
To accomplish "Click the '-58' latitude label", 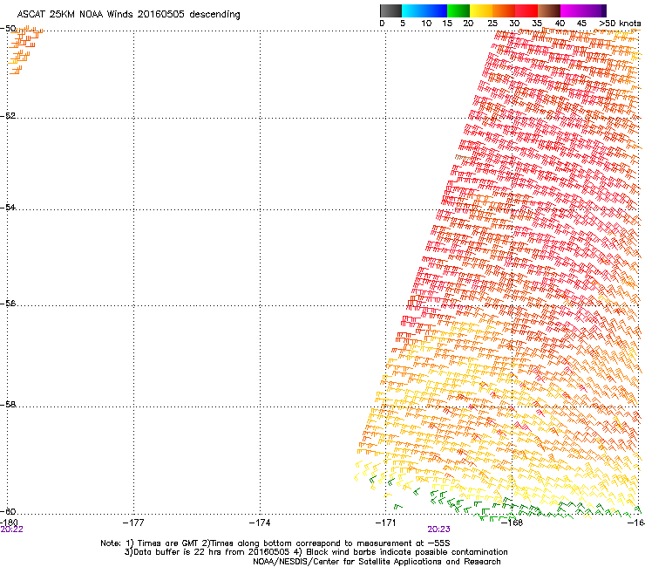I will pos(8,405).
